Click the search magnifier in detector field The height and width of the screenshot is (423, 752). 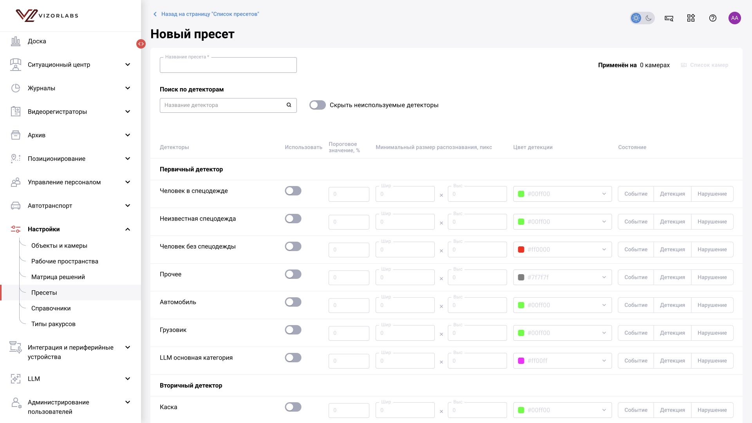[289, 105]
